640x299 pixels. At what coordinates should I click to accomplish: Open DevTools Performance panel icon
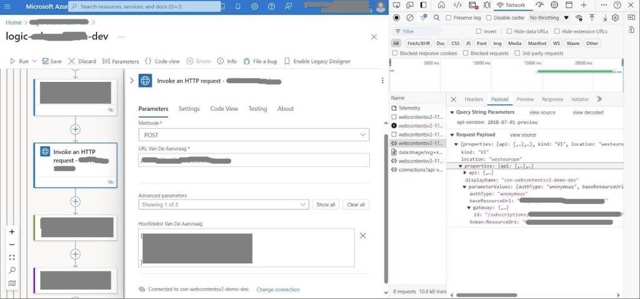pyautogui.click(x=539, y=5)
